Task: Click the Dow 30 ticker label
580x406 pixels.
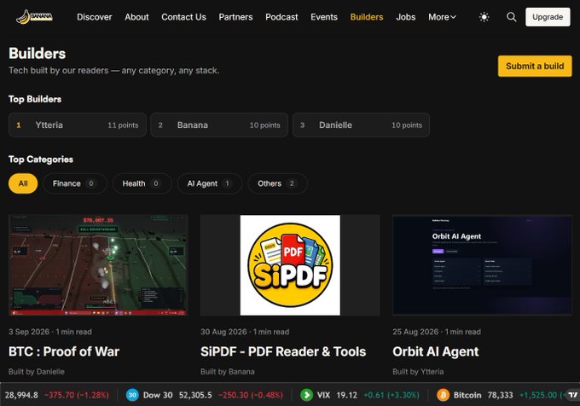Action: (x=158, y=395)
